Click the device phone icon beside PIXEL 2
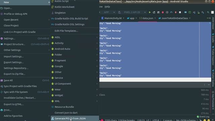 coord(120,12)
